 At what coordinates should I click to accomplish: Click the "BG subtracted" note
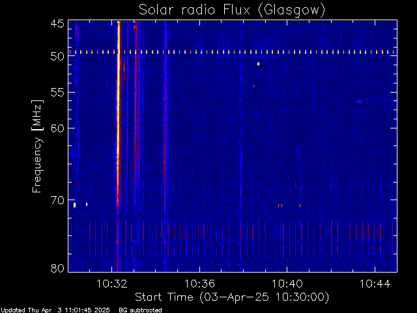tap(140, 310)
